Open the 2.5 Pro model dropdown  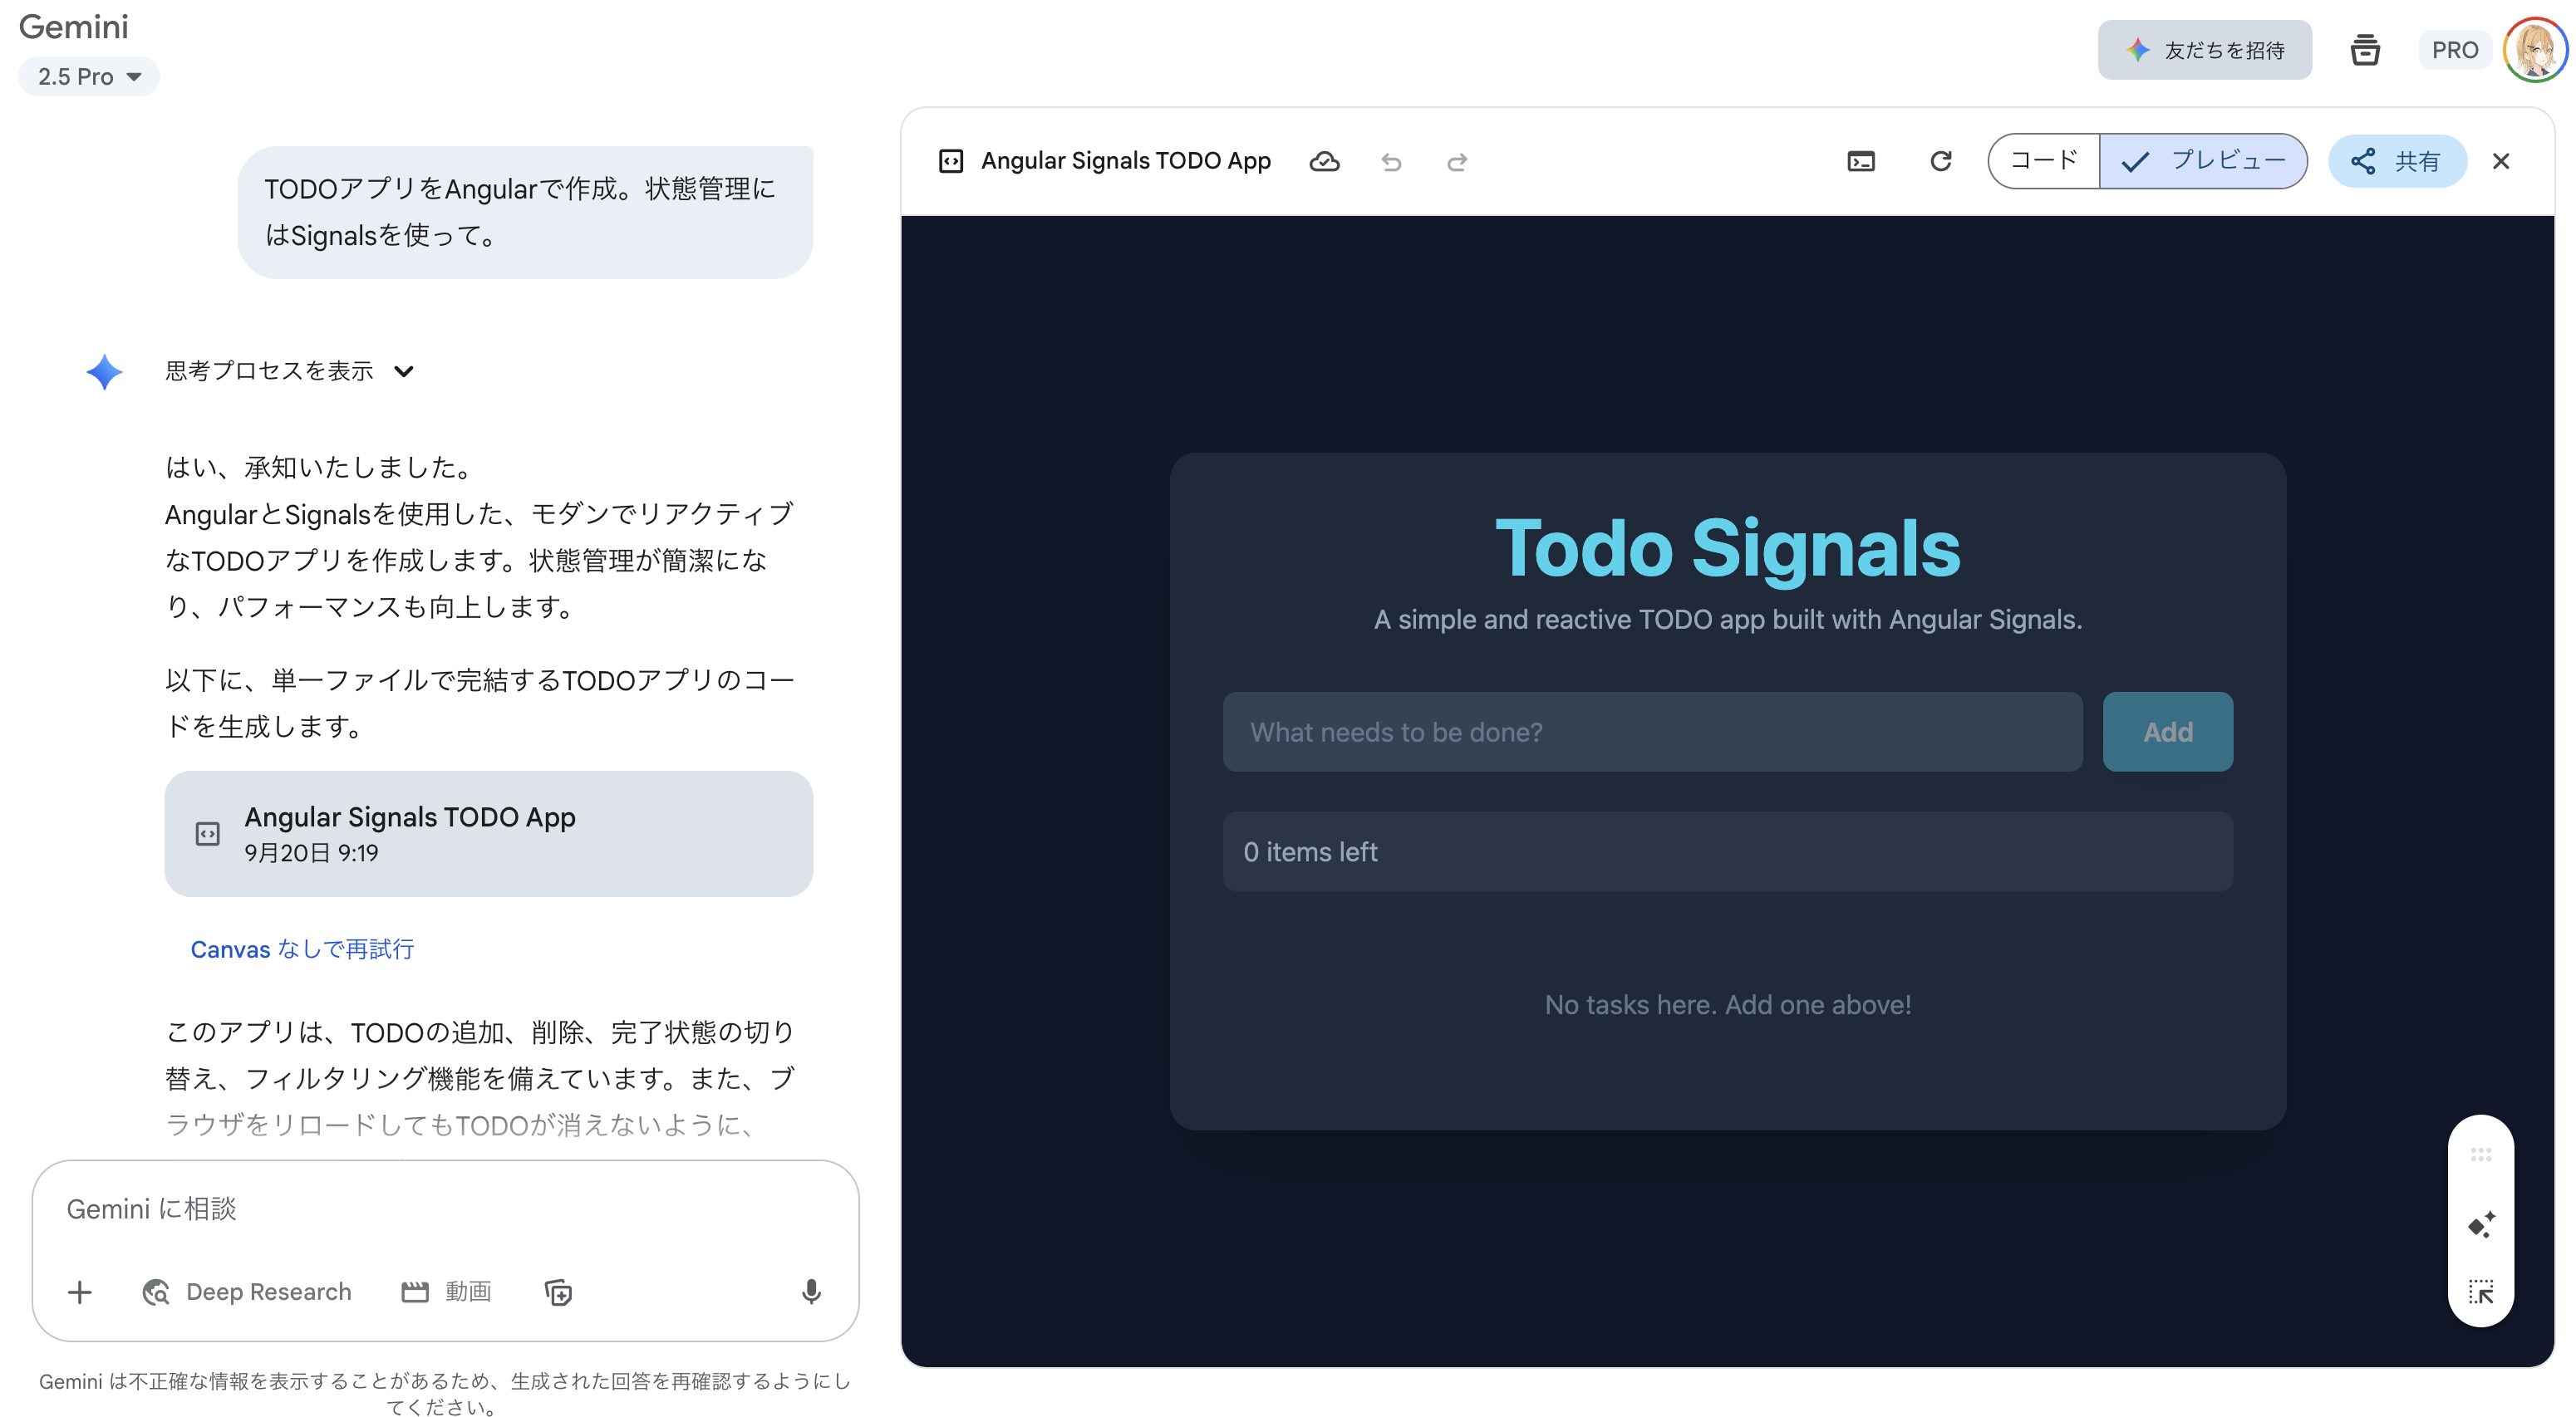click(89, 77)
